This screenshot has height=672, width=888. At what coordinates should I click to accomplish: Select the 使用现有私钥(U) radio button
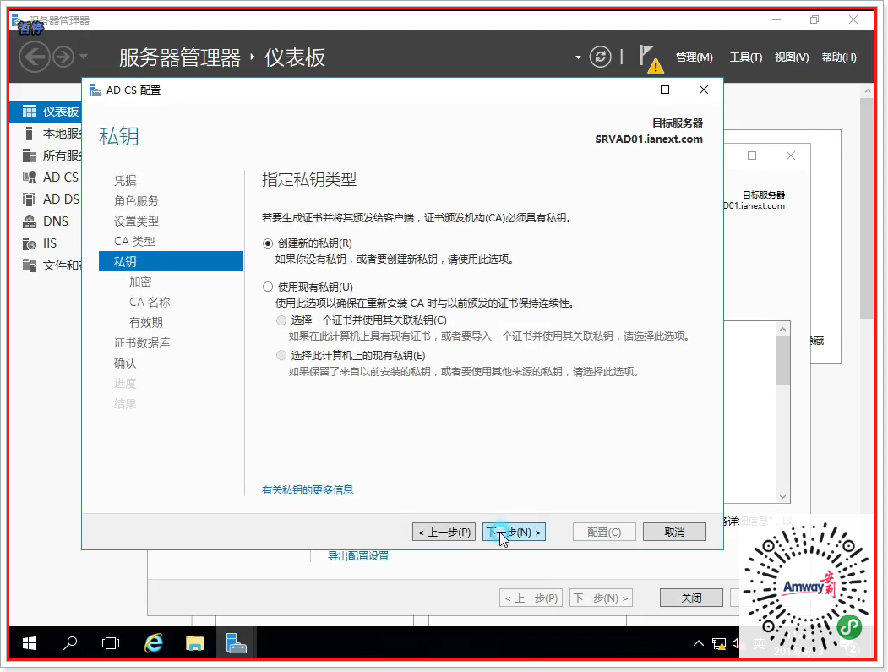coord(268,287)
